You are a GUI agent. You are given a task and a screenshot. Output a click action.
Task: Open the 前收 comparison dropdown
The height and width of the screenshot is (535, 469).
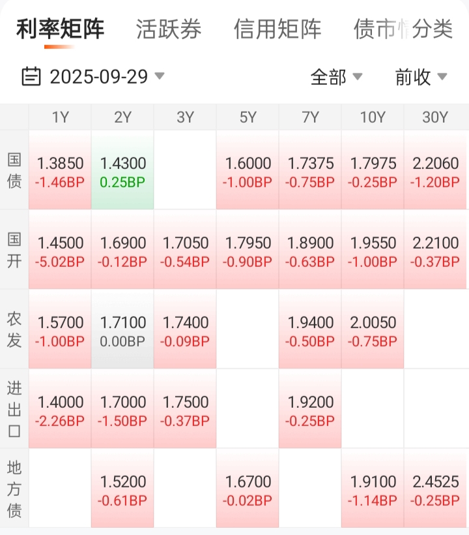tap(421, 76)
